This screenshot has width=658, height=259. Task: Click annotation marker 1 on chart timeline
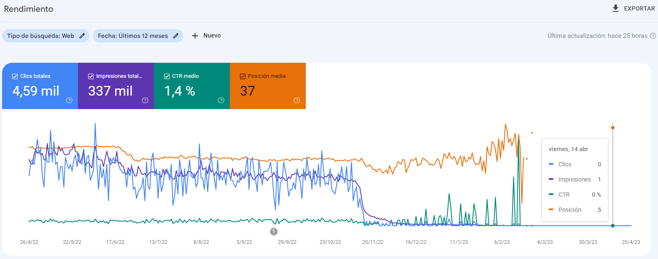tap(274, 231)
